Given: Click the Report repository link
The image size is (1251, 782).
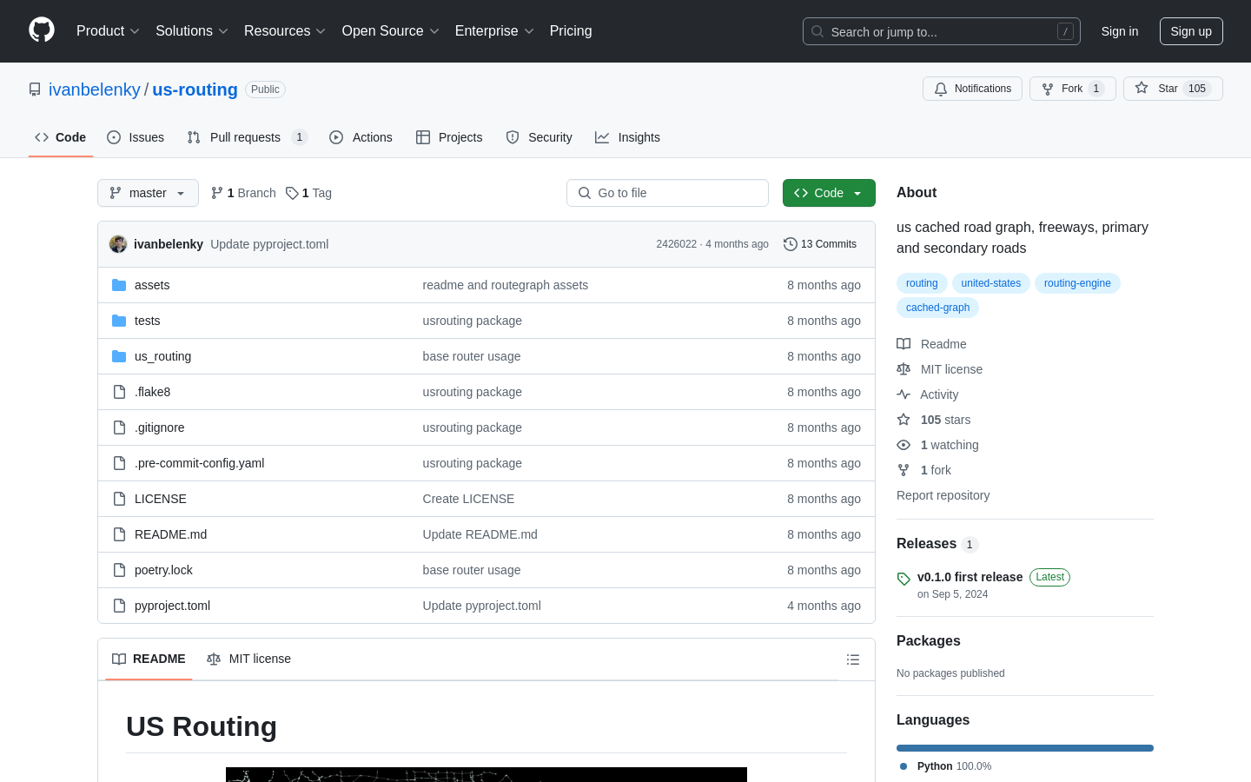Looking at the screenshot, I should click(x=943, y=495).
